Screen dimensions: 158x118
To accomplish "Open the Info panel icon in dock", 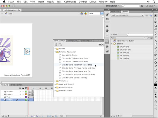I will tap(107, 30).
